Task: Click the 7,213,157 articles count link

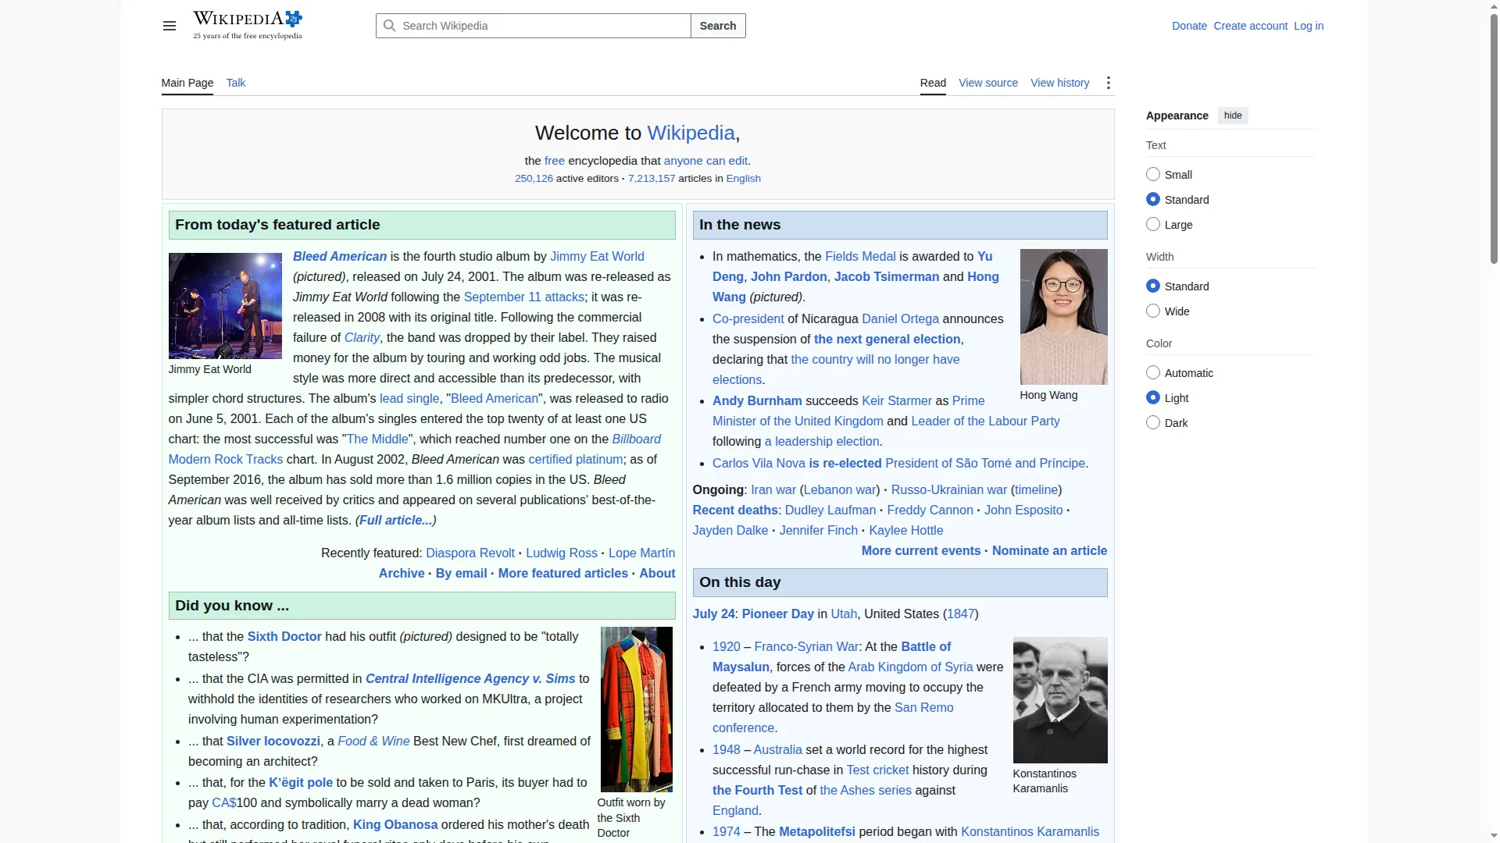Action: tap(652, 178)
